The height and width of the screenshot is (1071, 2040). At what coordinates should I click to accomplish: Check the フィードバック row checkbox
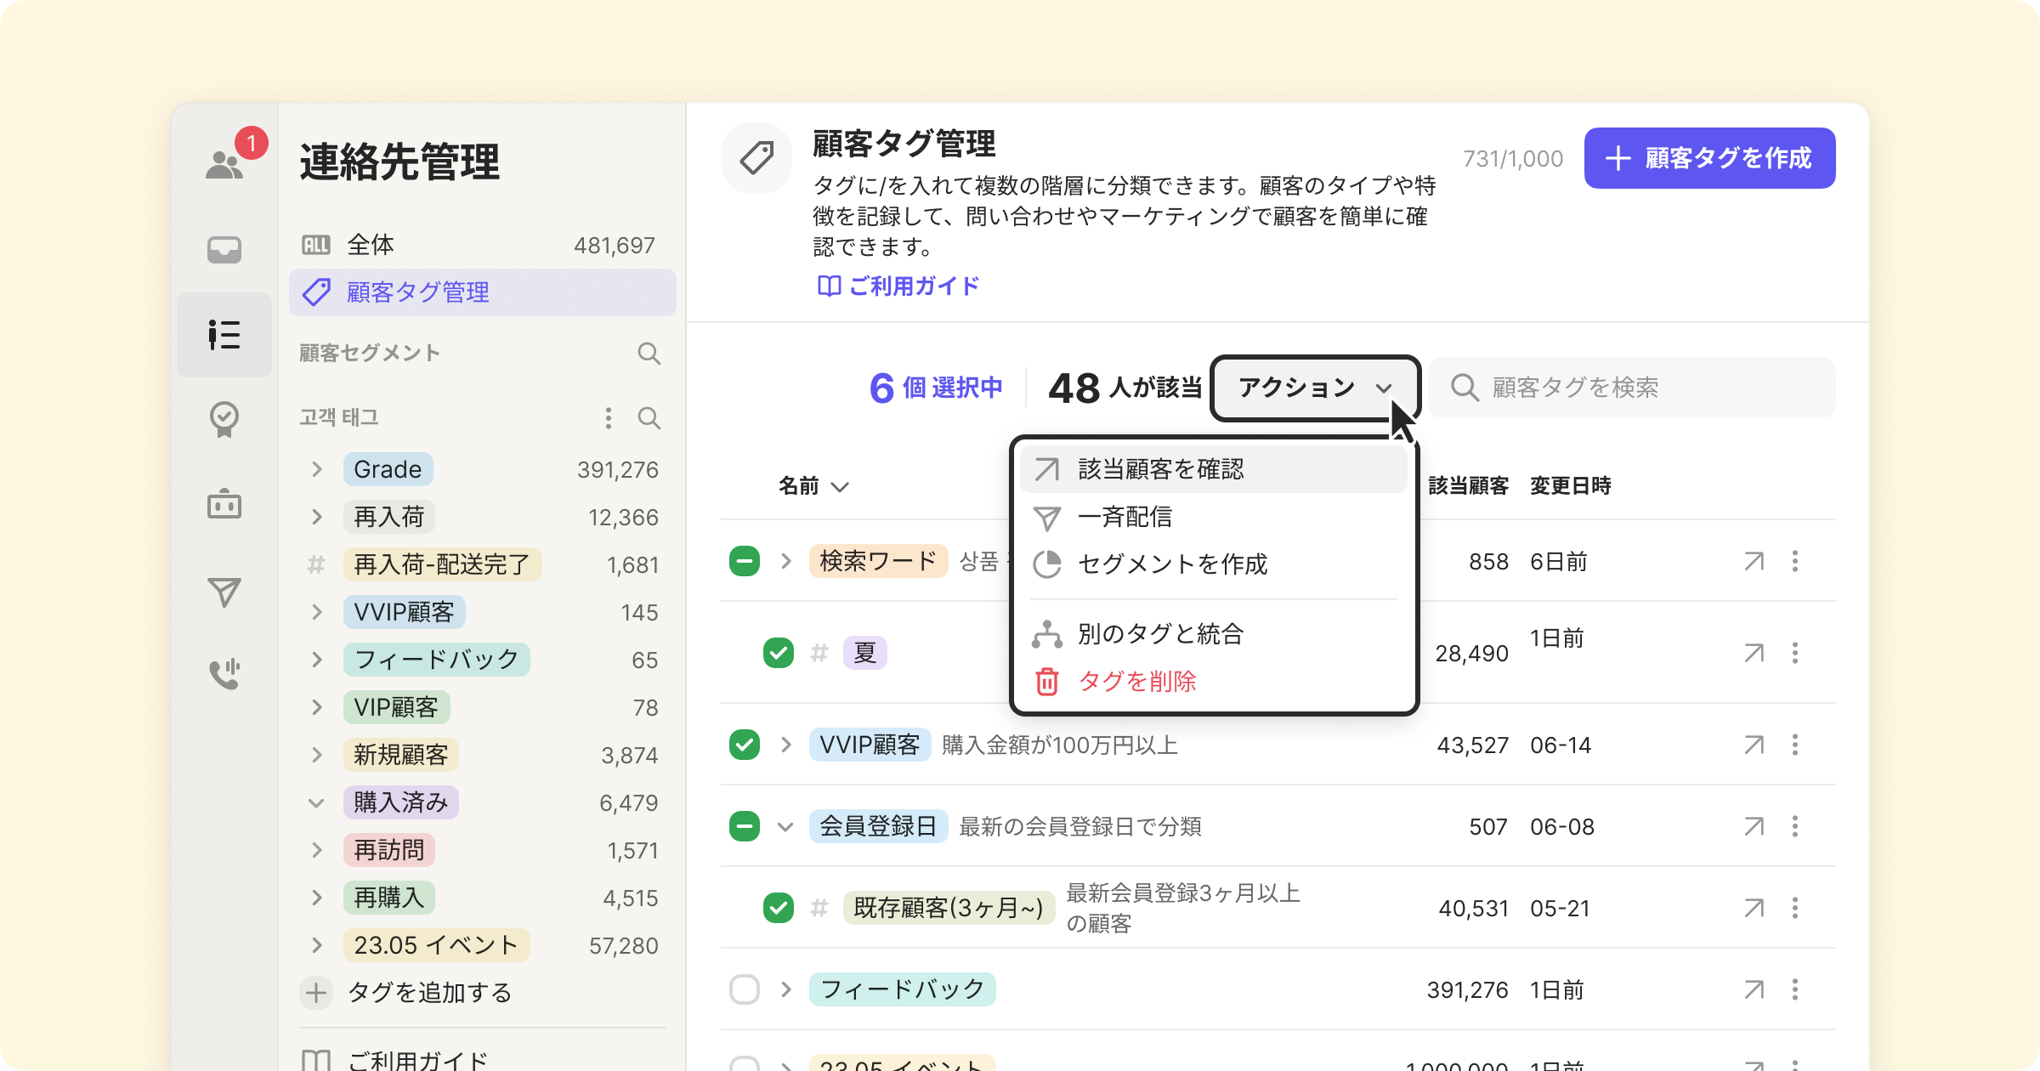click(745, 989)
